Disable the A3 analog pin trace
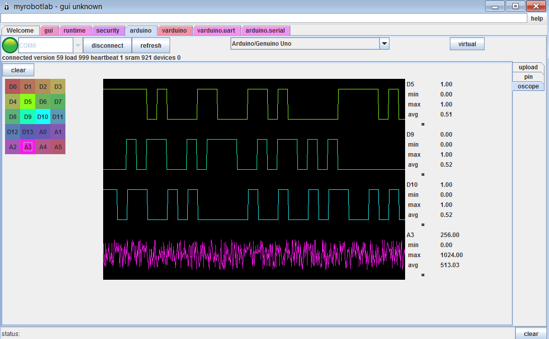 28,147
